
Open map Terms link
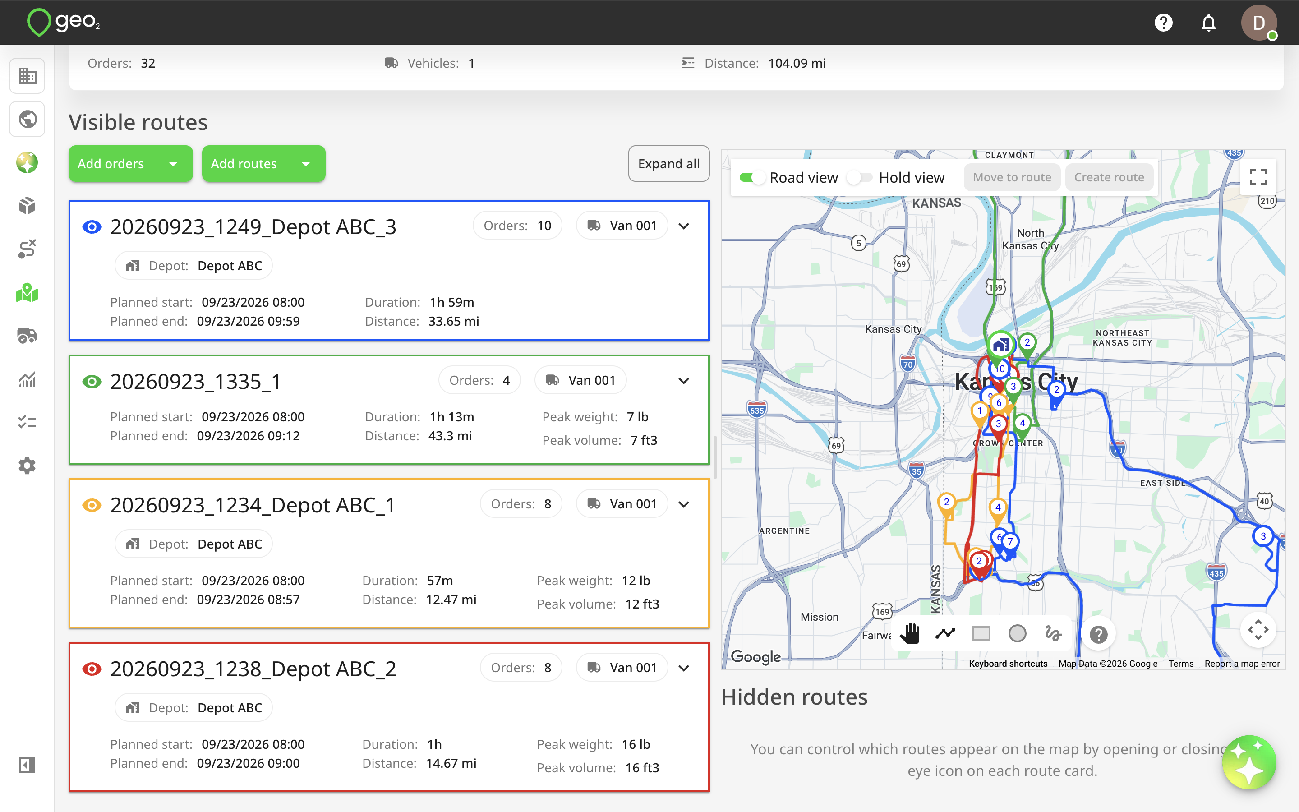[x=1181, y=664]
